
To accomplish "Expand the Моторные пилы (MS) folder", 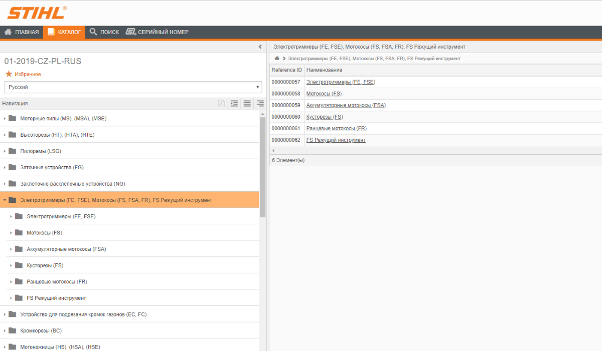I will (5, 119).
